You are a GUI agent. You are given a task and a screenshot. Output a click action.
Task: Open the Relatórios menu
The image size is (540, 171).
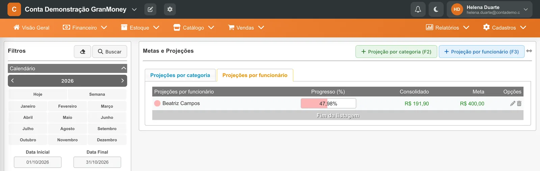pyautogui.click(x=448, y=28)
